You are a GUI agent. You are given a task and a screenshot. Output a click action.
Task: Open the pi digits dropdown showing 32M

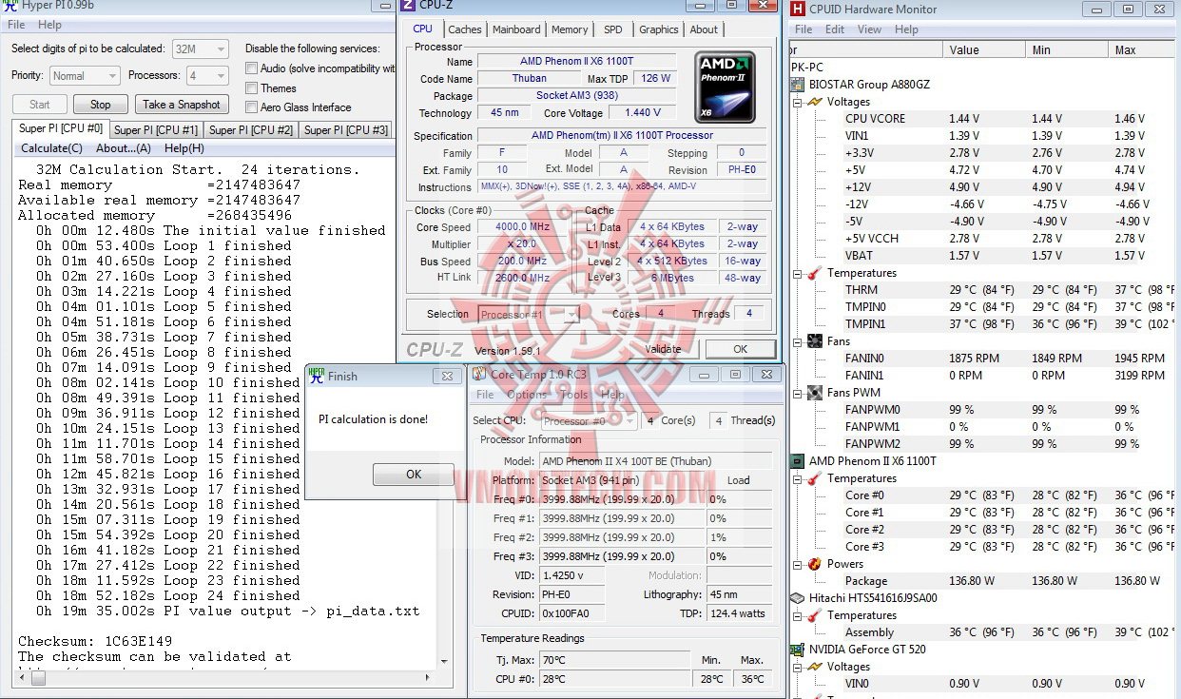coord(200,49)
